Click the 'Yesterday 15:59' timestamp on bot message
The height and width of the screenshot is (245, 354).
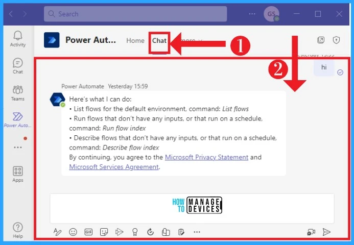point(128,86)
